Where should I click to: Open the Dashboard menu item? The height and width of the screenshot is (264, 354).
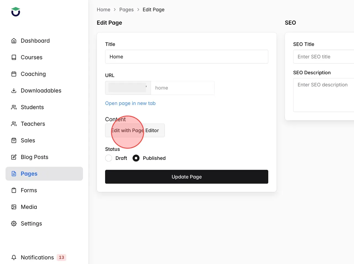(x=44, y=41)
